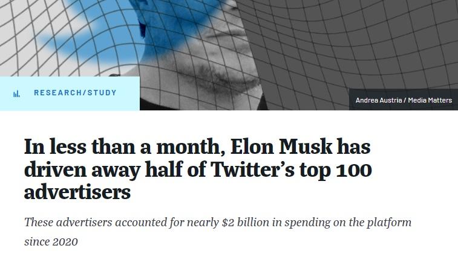The height and width of the screenshot is (257, 458).
Task: Open the RESEARCH/STUDY category link
Action: click(75, 93)
